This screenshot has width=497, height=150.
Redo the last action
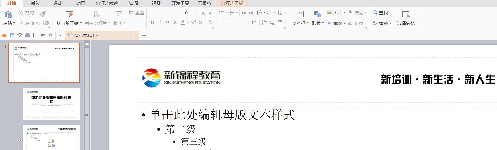click(51, 35)
